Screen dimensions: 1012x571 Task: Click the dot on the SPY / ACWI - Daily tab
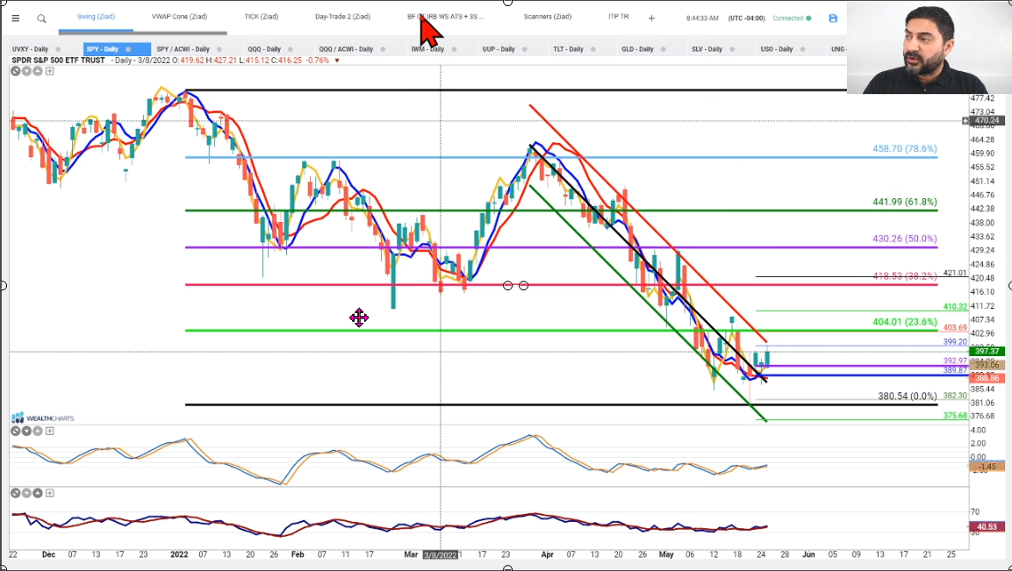pyautogui.click(x=219, y=49)
